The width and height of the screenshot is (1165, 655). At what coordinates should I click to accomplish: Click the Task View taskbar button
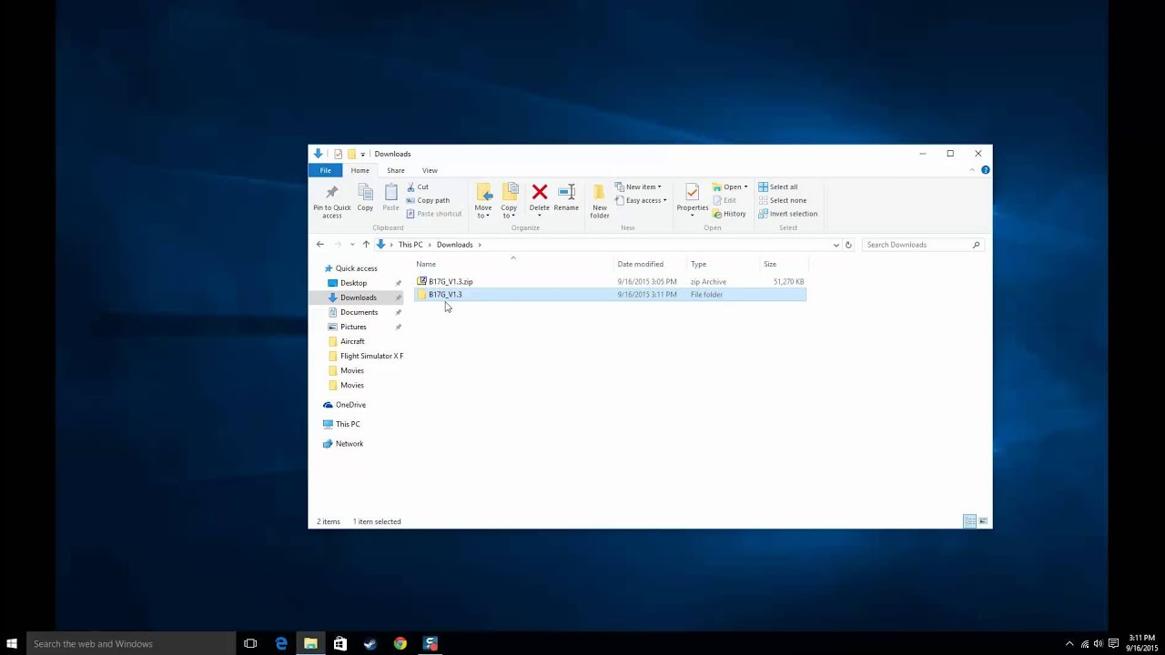pos(250,643)
